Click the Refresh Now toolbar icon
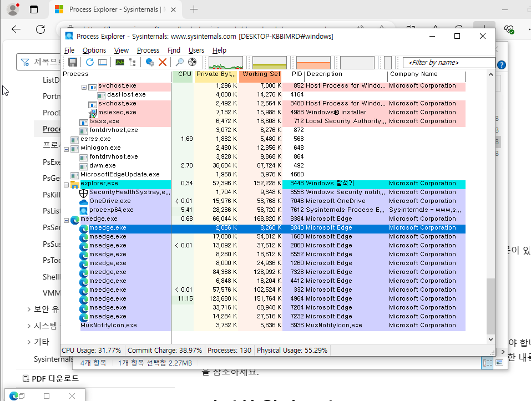This screenshot has width=531, height=401. point(90,62)
